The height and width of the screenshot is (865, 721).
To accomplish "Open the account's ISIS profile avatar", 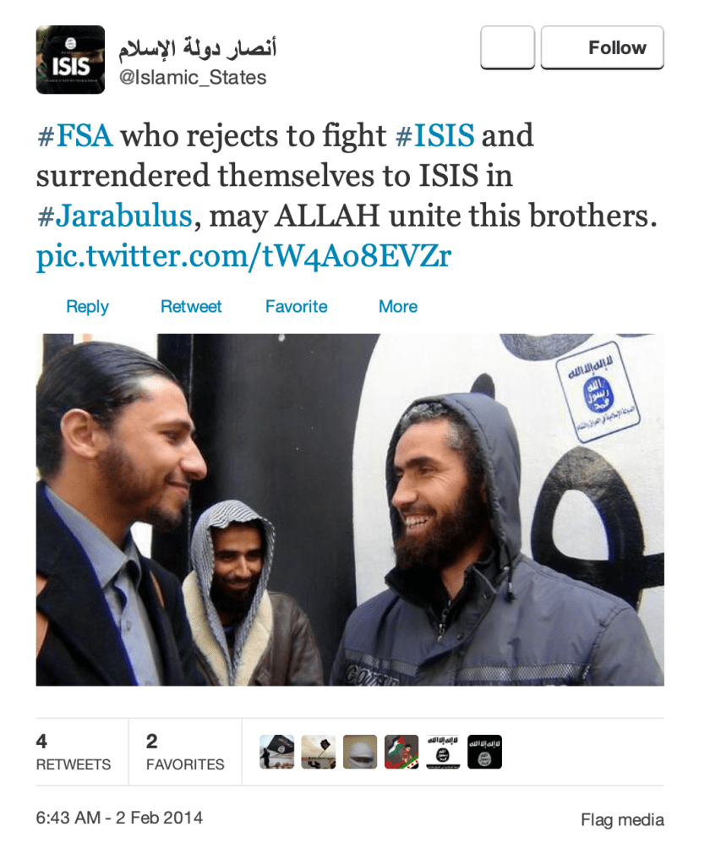I will point(70,59).
